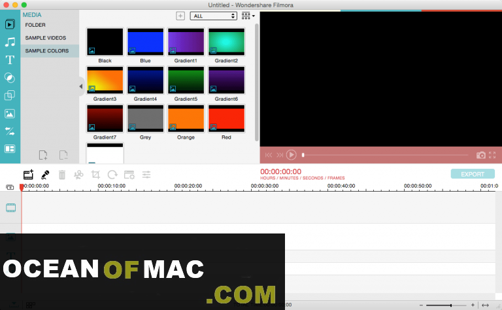Click the EXPORT button
The width and height of the screenshot is (502, 310).
point(473,174)
